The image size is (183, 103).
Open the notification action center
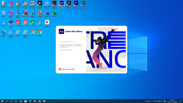coord(180,101)
